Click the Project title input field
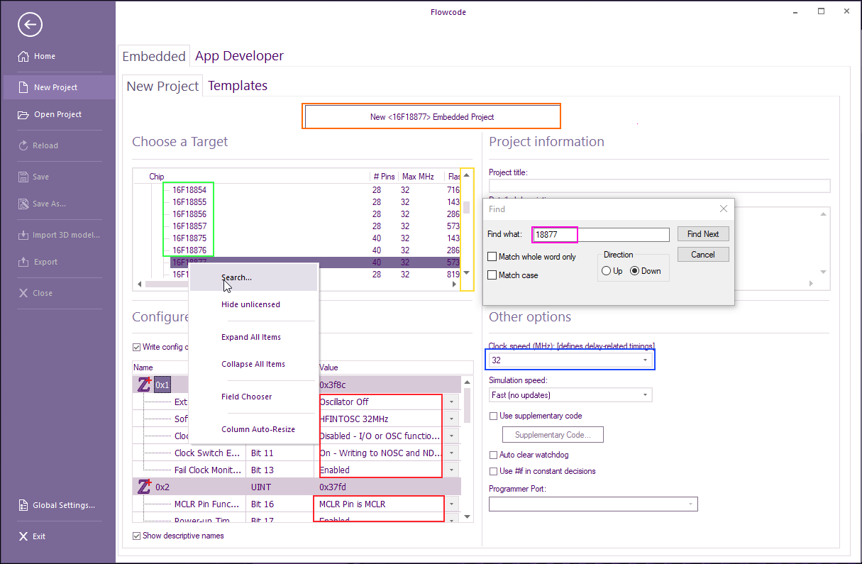The height and width of the screenshot is (564, 862). (x=659, y=186)
